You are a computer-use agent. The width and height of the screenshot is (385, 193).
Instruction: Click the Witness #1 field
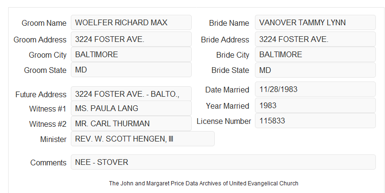(x=131, y=108)
